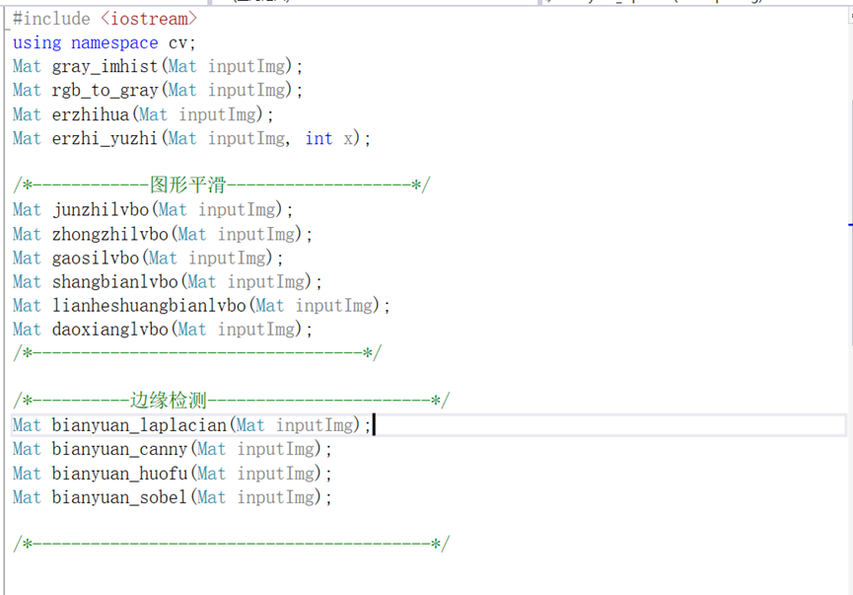
Task: Click the 'cv' namespace name
Action: coord(178,43)
